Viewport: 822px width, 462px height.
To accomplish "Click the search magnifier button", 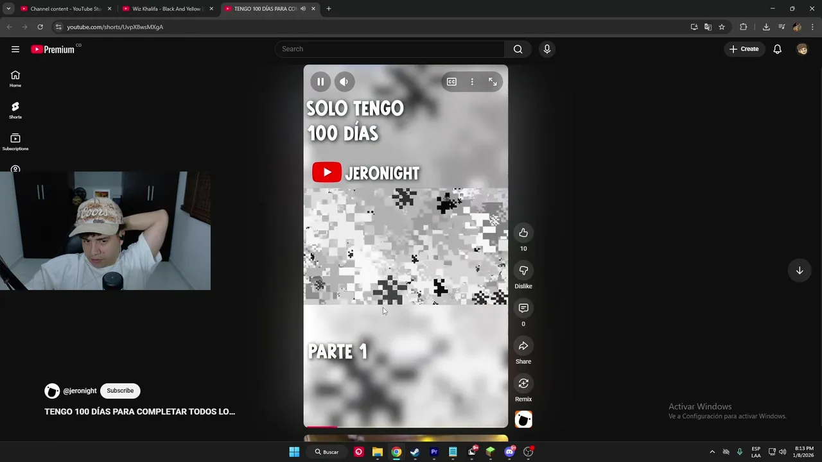I will [x=518, y=49].
